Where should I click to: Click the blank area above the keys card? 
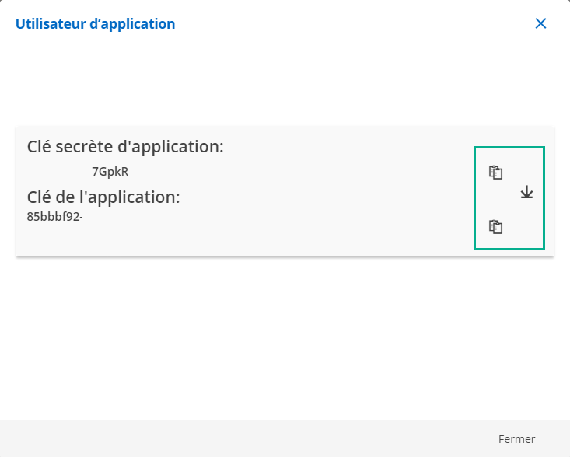(x=285, y=87)
